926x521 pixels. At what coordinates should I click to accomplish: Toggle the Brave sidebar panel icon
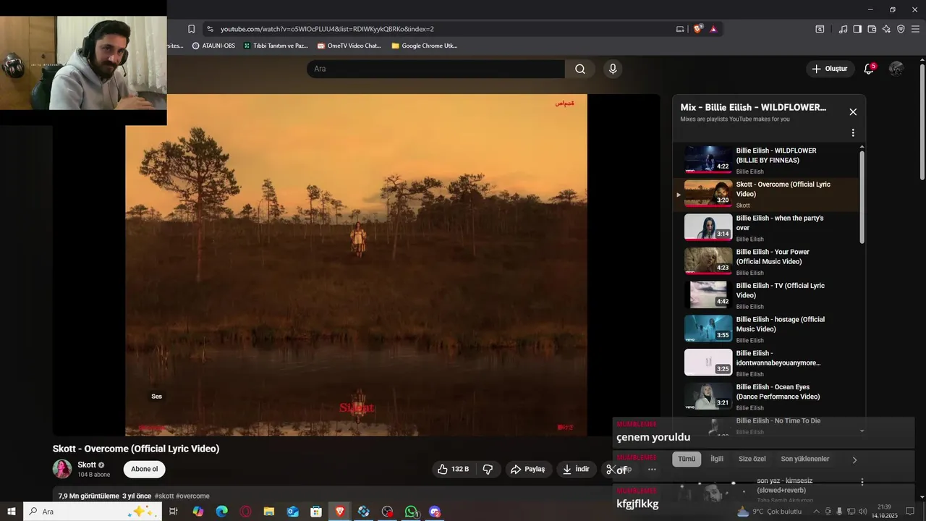tap(857, 29)
